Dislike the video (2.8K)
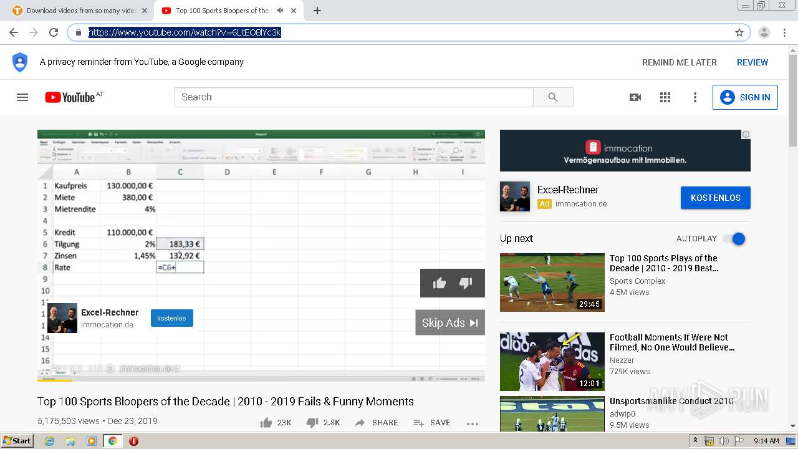Screen dimensions: 798x449 pos(323,423)
